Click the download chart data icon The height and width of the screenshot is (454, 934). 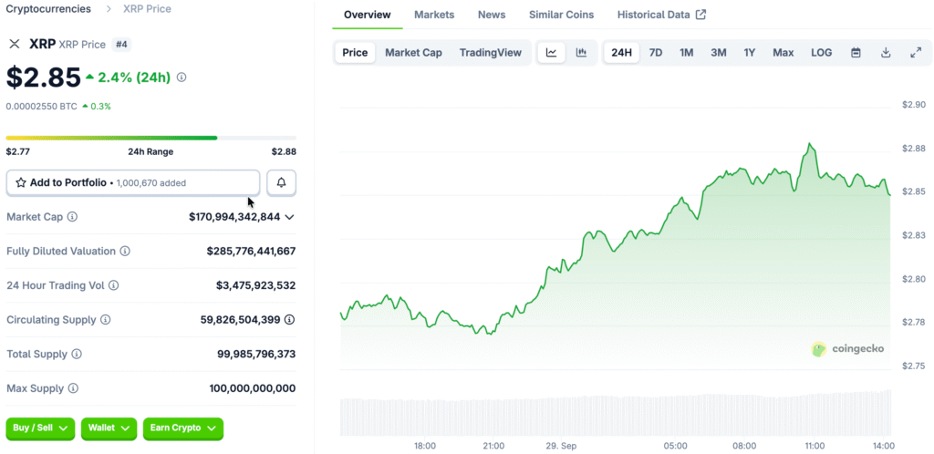tap(886, 52)
